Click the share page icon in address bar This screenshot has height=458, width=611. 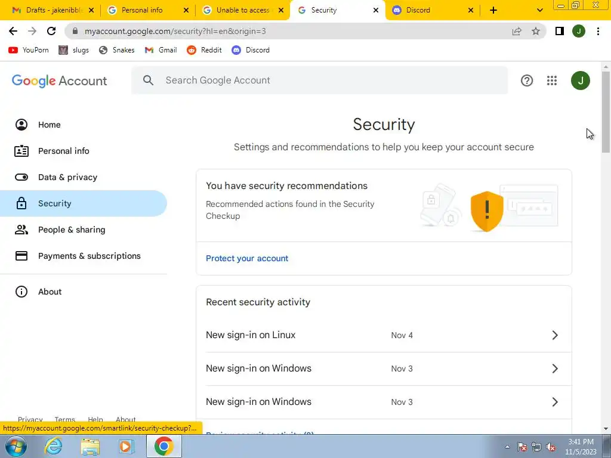tap(517, 31)
